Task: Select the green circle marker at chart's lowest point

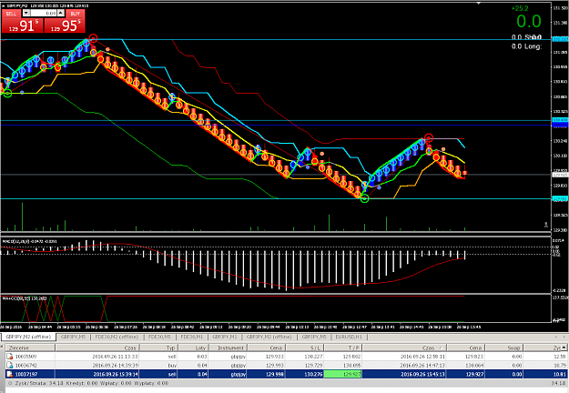Action: point(365,198)
